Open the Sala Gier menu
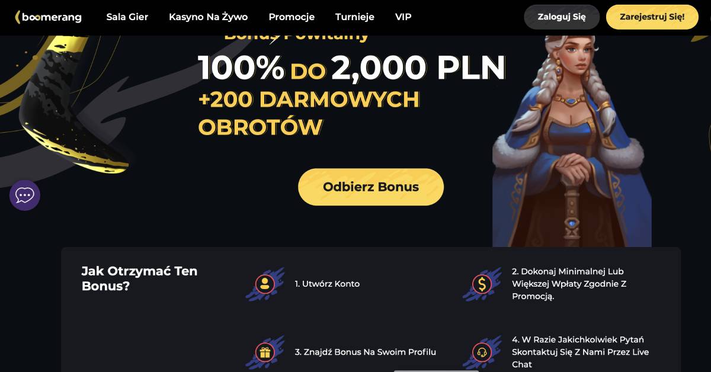 pos(127,17)
